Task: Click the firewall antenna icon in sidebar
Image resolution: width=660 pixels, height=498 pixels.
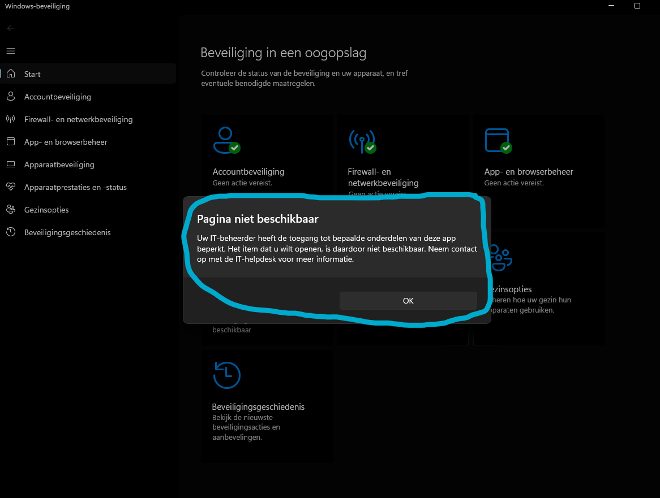Action: pyautogui.click(x=11, y=119)
